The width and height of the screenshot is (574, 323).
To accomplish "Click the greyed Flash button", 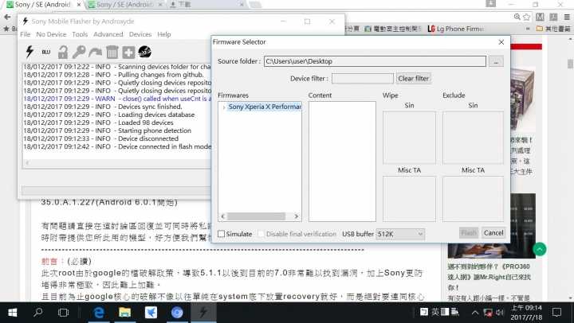I will click(x=469, y=233).
